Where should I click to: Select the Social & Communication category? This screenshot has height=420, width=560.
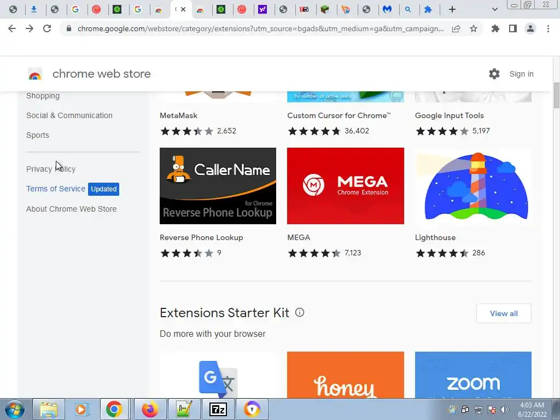(x=69, y=115)
